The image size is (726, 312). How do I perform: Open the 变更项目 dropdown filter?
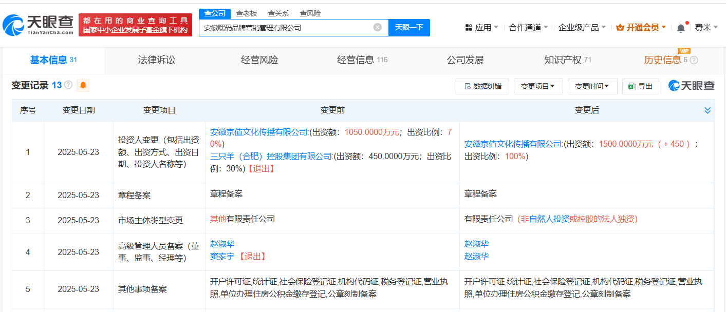coord(538,86)
